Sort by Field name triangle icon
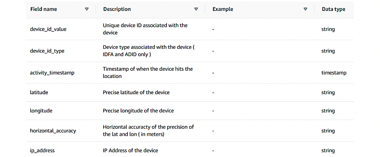The image size is (380, 157). [x=87, y=9]
